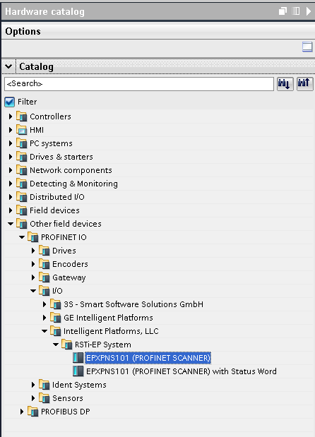Click the float window icon in Hardware catalog header

[283, 11]
